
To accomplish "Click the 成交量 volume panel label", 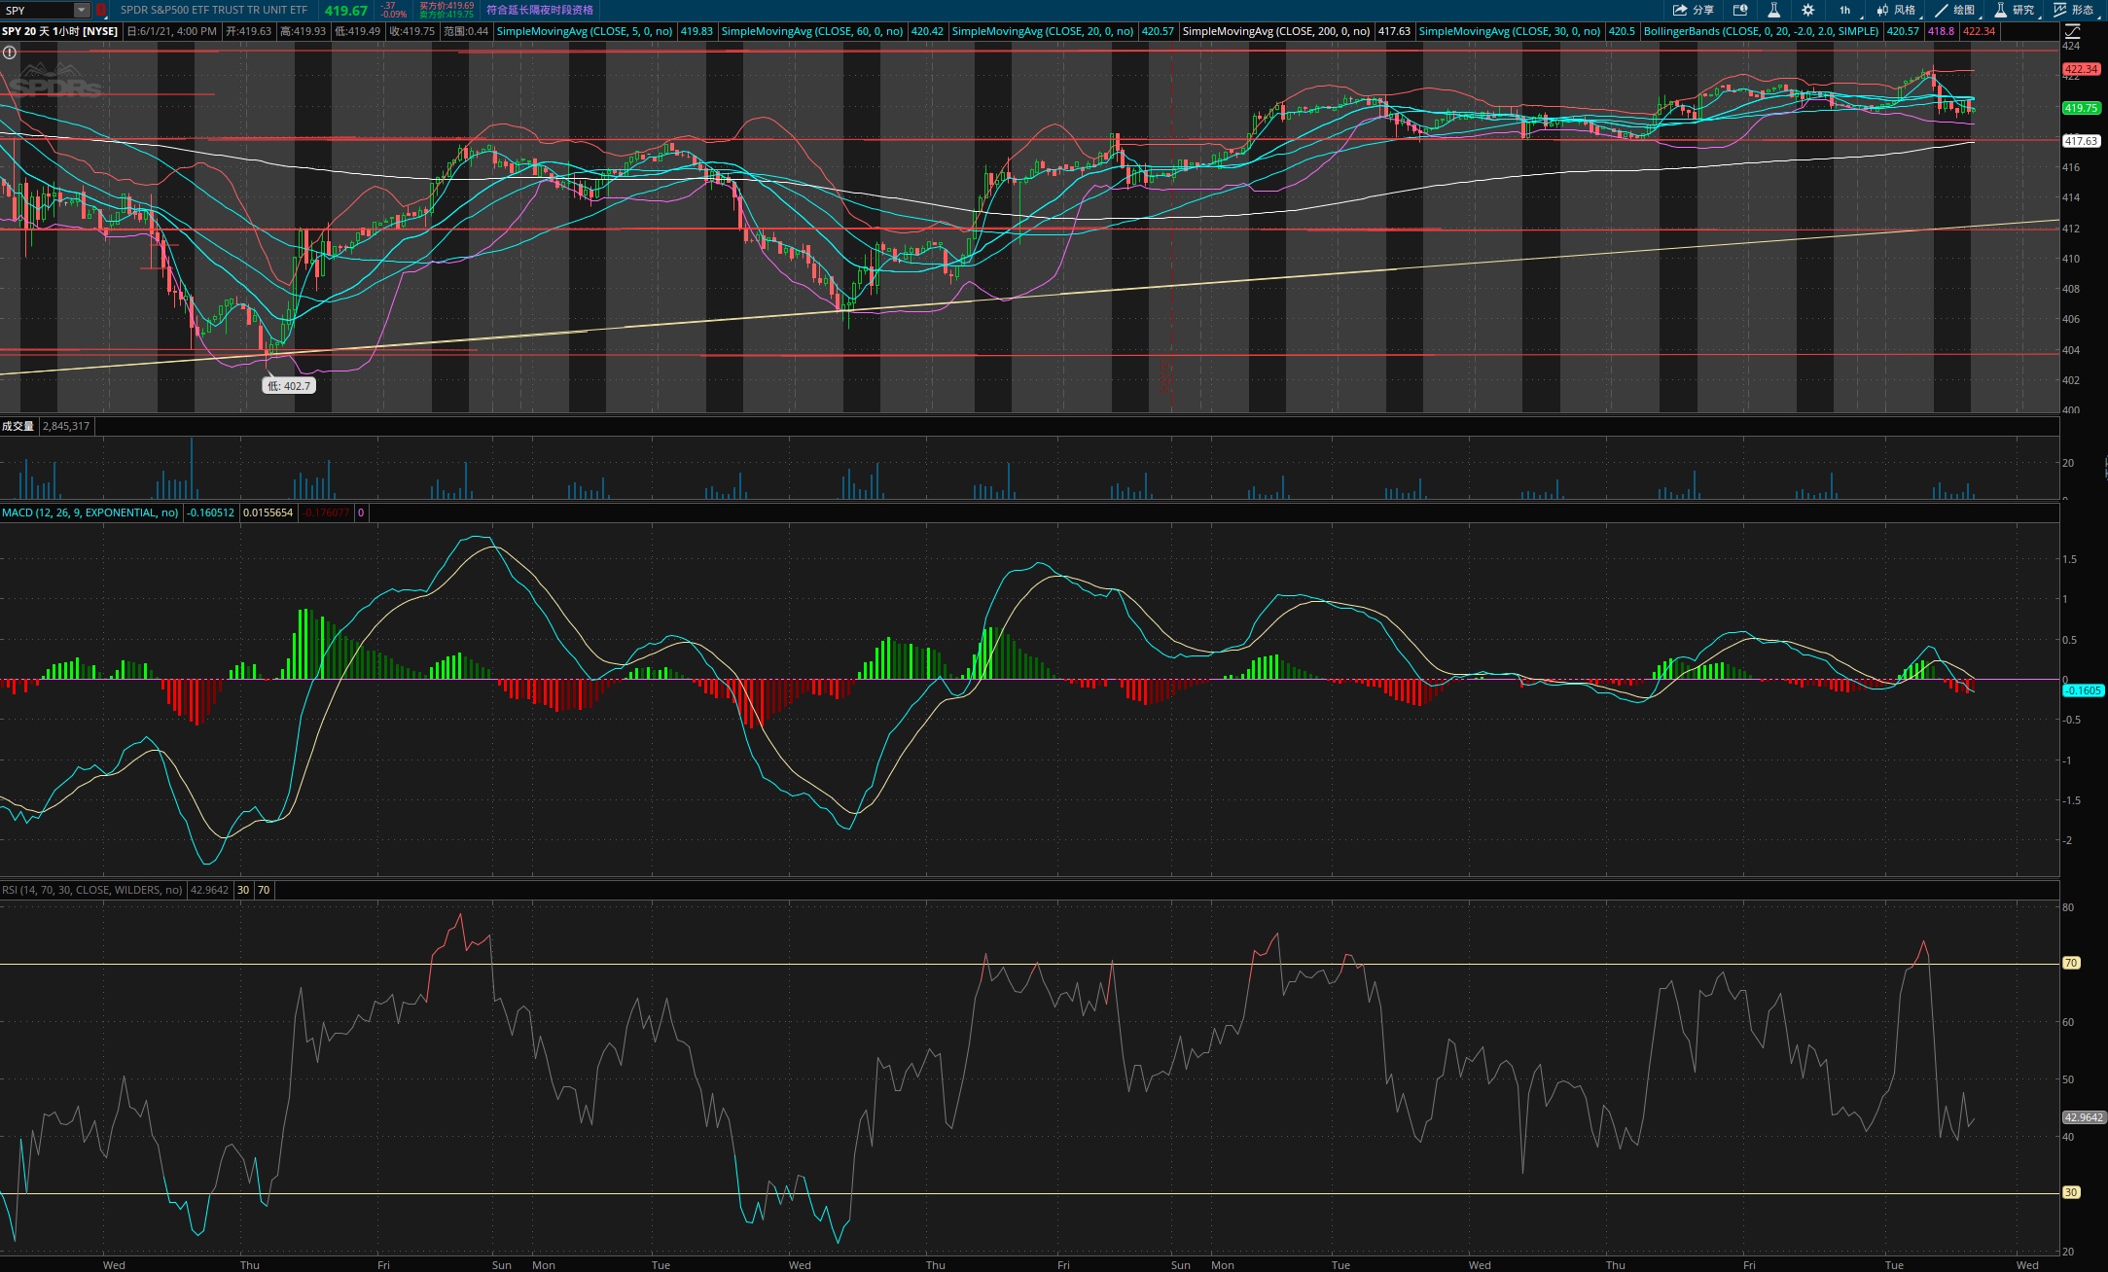I will tap(18, 426).
